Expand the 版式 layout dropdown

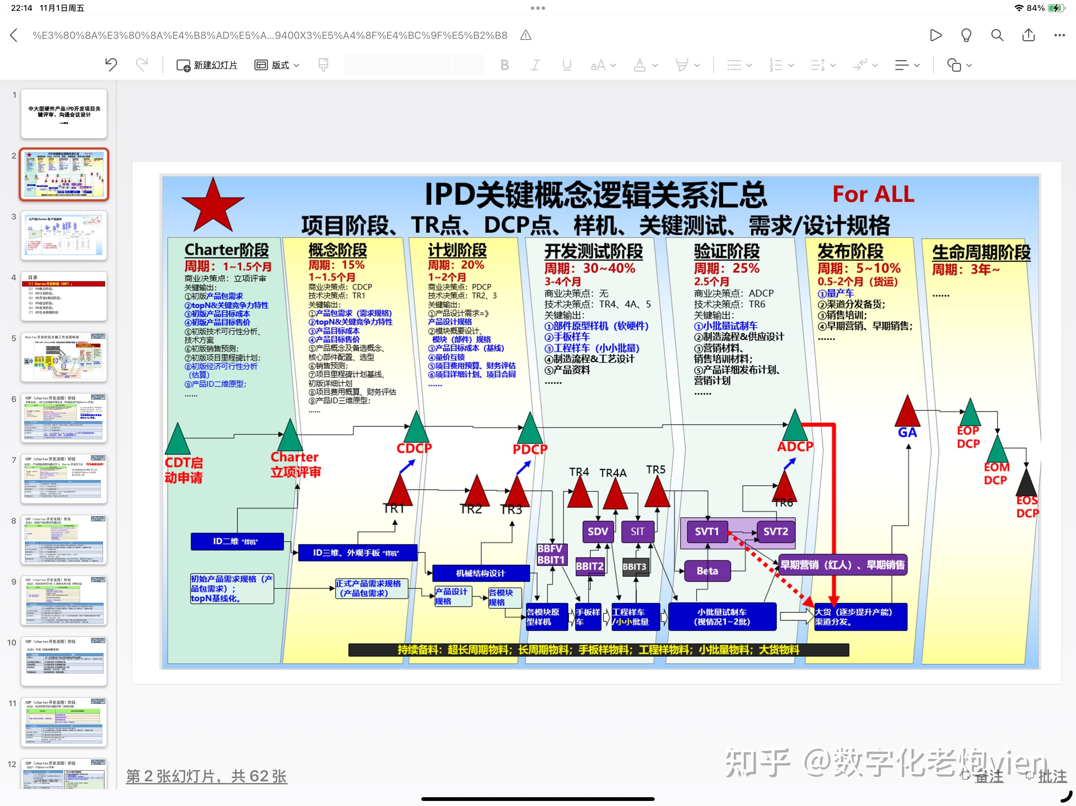[x=276, y=65]
